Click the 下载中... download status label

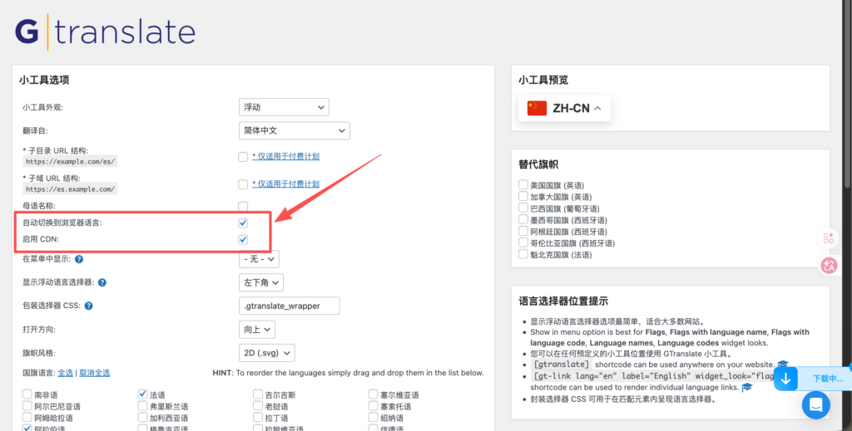(x=828, y=379)
